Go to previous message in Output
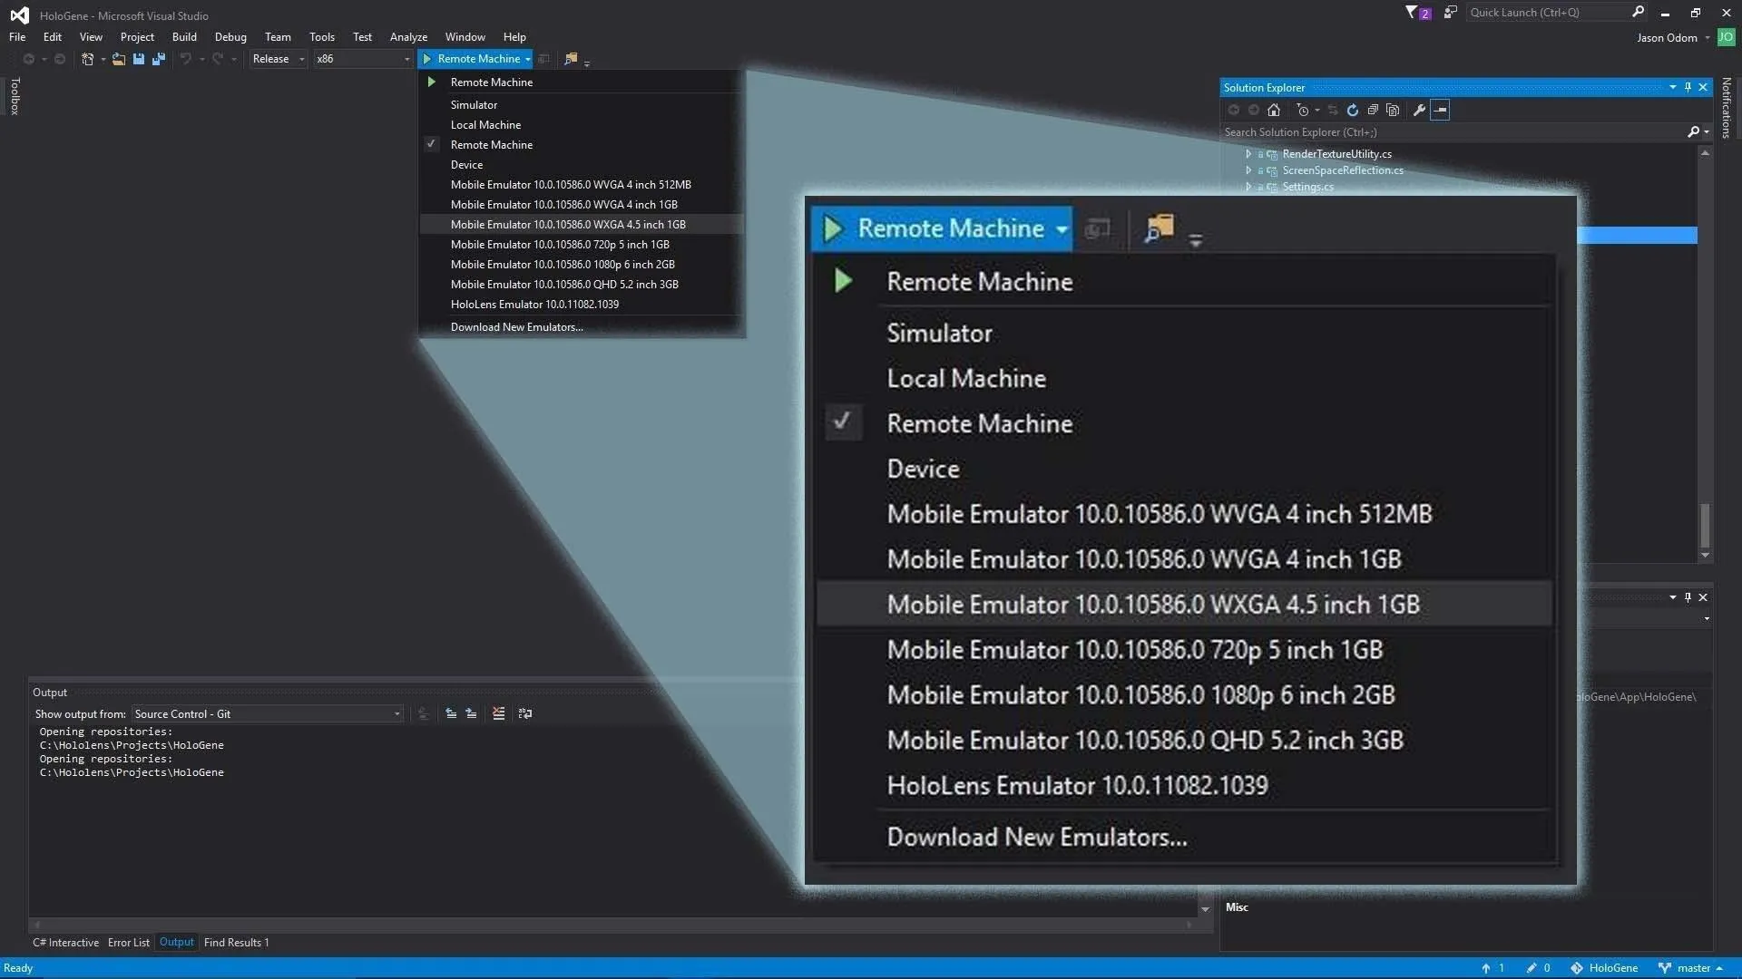 (451, 714)
